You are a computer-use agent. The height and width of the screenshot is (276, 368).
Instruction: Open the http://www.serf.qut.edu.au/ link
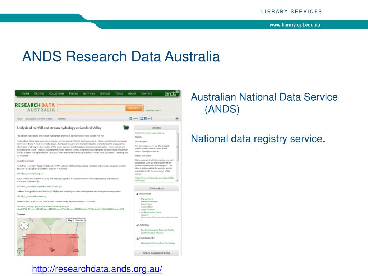coord(34,197)
